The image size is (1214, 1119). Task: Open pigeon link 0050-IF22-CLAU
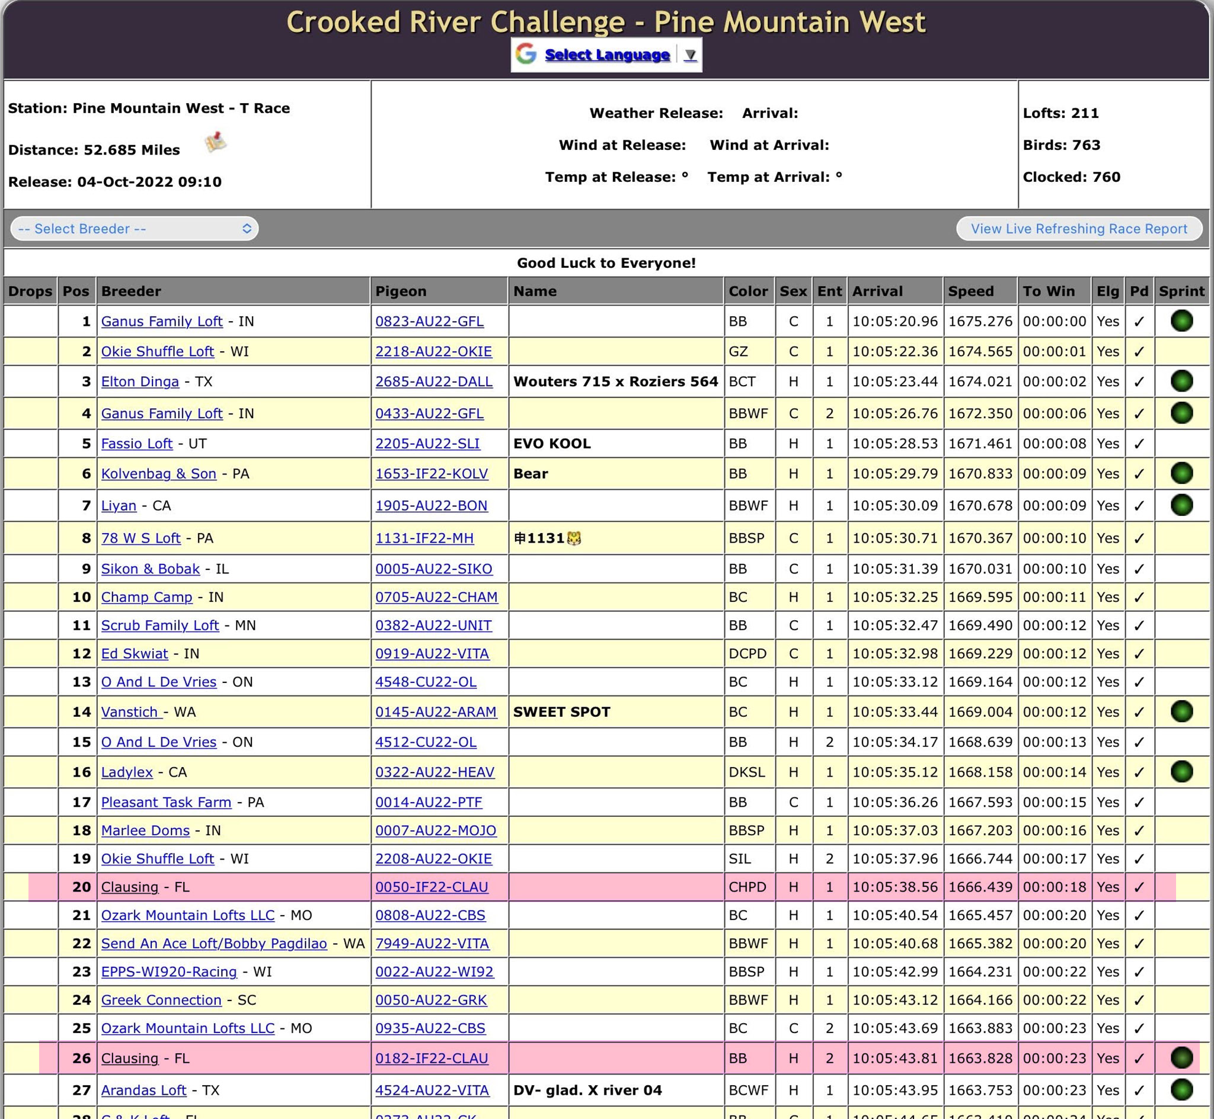click(x=432, y=887)
